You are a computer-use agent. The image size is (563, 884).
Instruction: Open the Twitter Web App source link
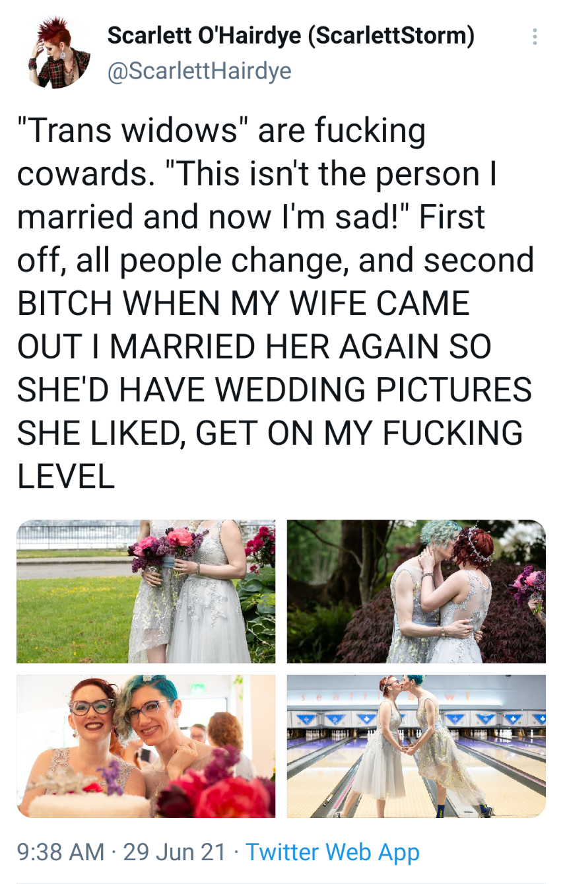(332, 852)
